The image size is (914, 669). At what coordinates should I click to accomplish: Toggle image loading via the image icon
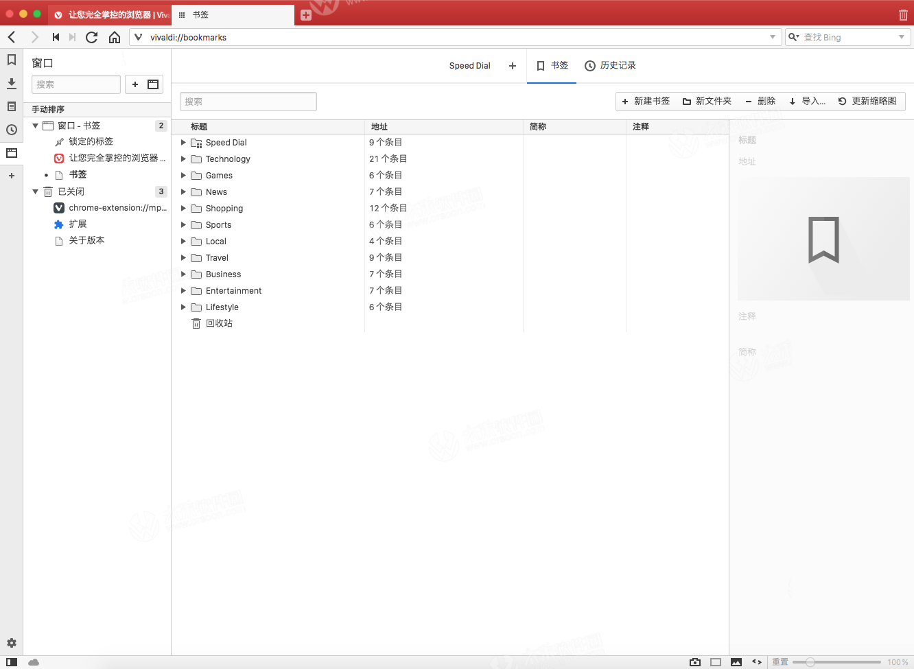pyautogui.click(x=736, y=661)
